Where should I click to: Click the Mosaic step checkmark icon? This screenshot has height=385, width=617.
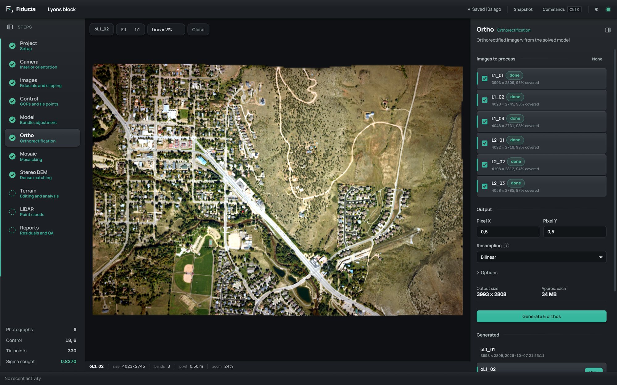pos(12,156)
